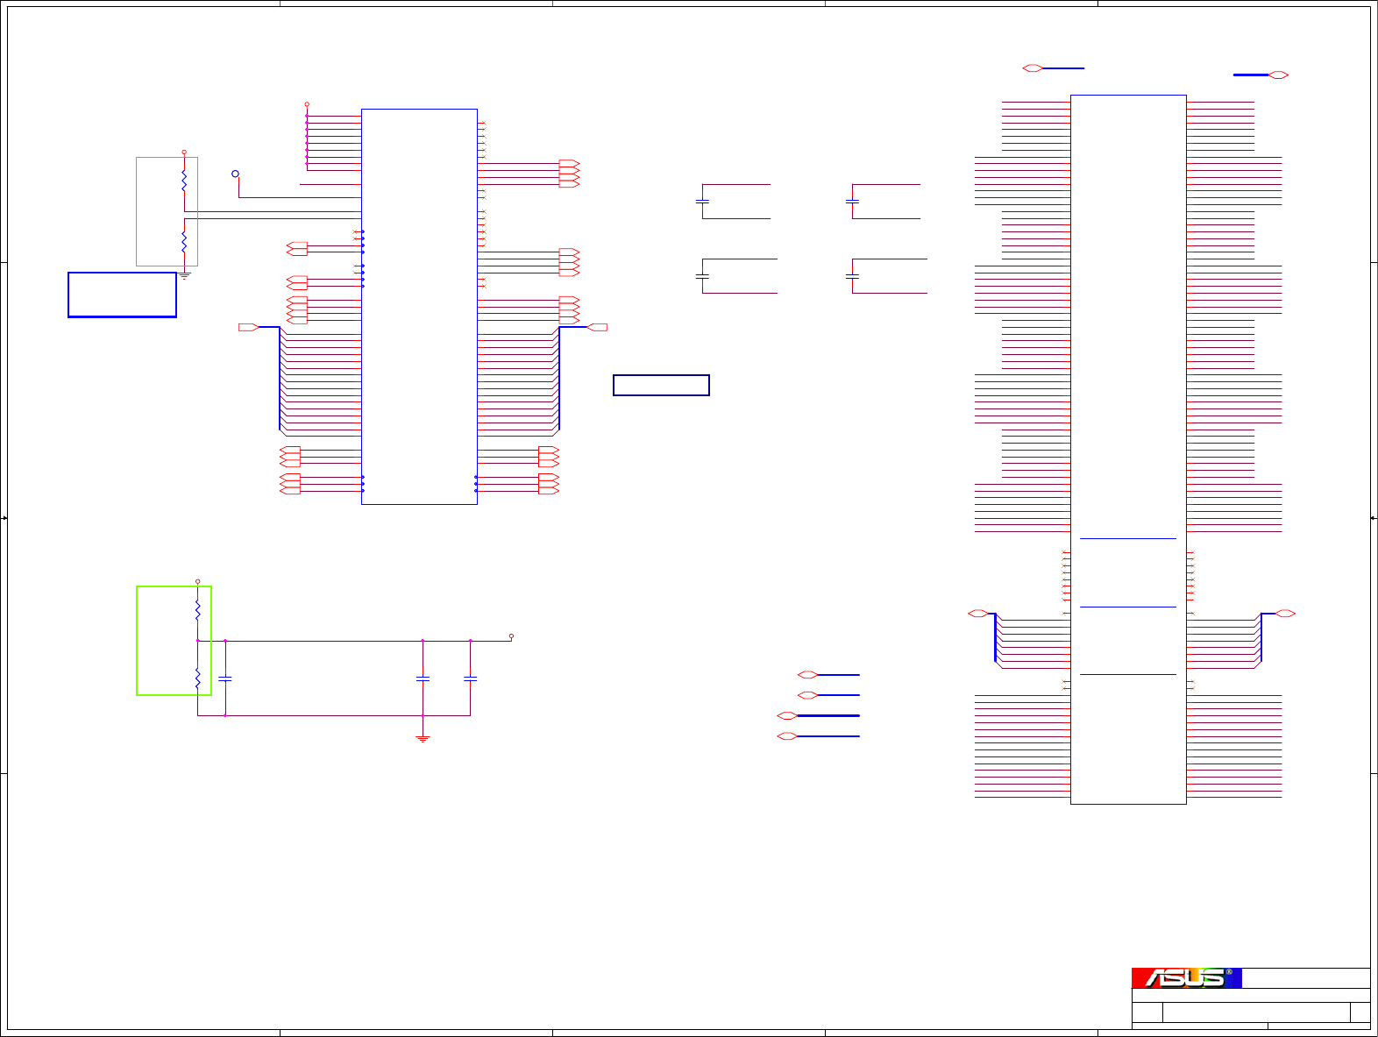This screenshot has width=1378, height=1037.
Task: Select the ground symbol below the capacitors
Action: [423, 739]
